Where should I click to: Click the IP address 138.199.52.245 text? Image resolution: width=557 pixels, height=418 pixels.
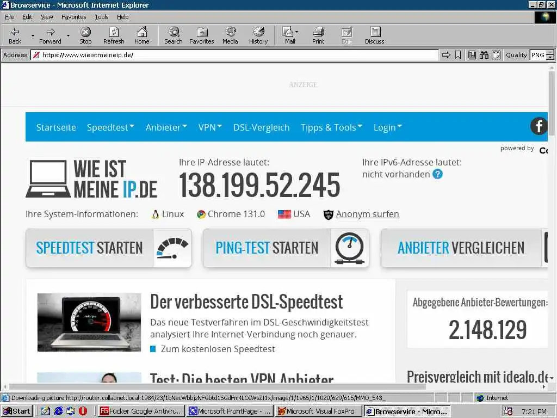tap(259, 185)
